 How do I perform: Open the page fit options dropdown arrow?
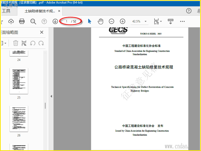161,21
